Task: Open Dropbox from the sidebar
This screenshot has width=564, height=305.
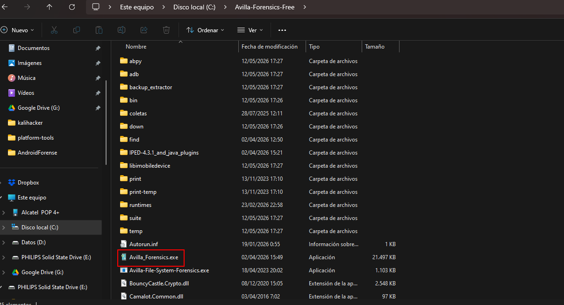Action: click(28, 183)
